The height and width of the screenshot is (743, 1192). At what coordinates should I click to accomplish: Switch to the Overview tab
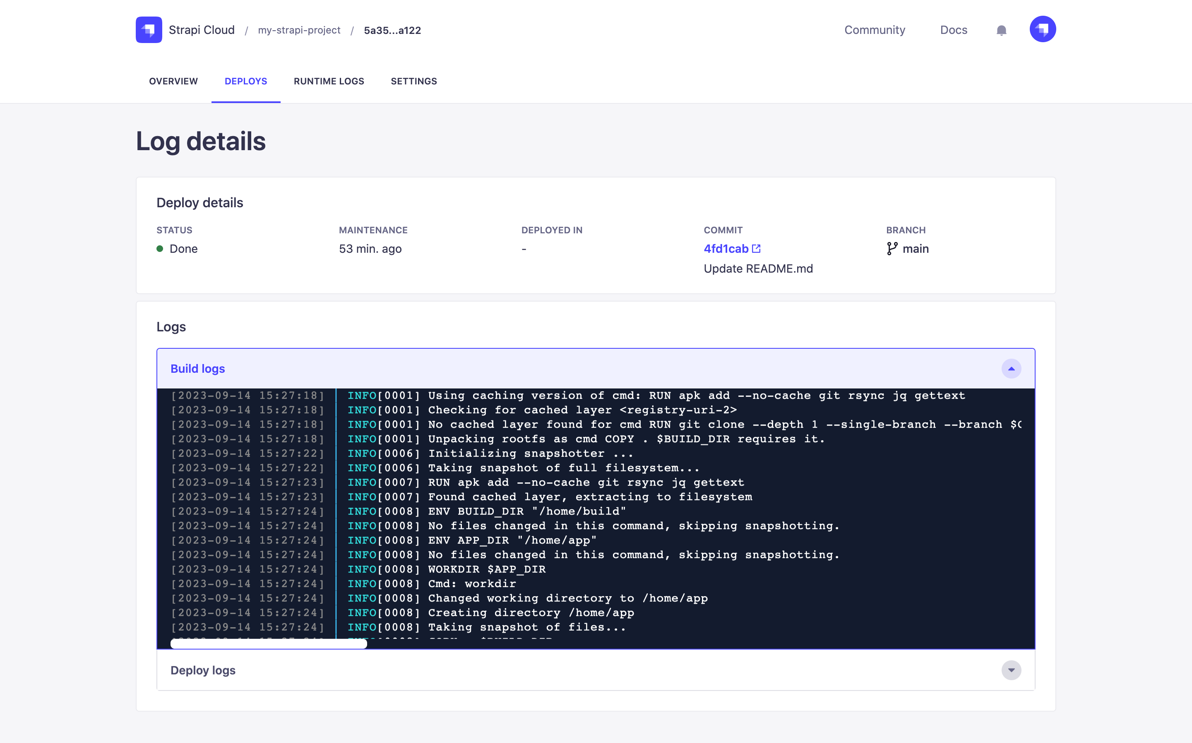click(173, 81)
